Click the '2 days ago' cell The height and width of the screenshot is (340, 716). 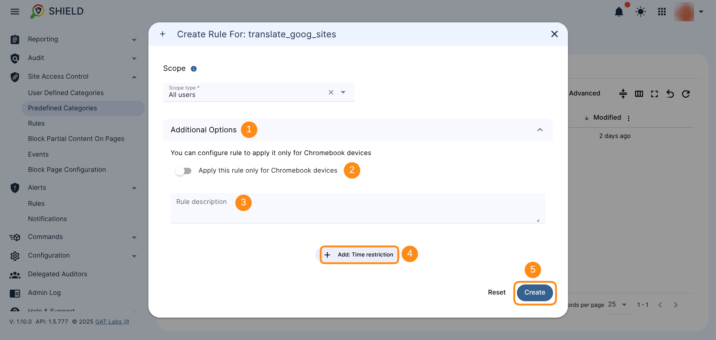[615, 136]
